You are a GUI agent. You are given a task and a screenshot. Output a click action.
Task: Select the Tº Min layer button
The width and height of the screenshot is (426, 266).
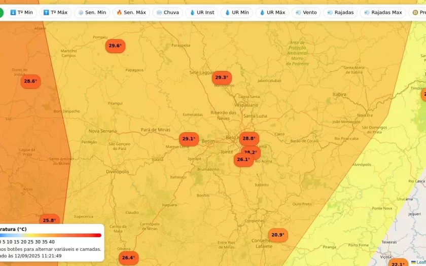(21, 12)
